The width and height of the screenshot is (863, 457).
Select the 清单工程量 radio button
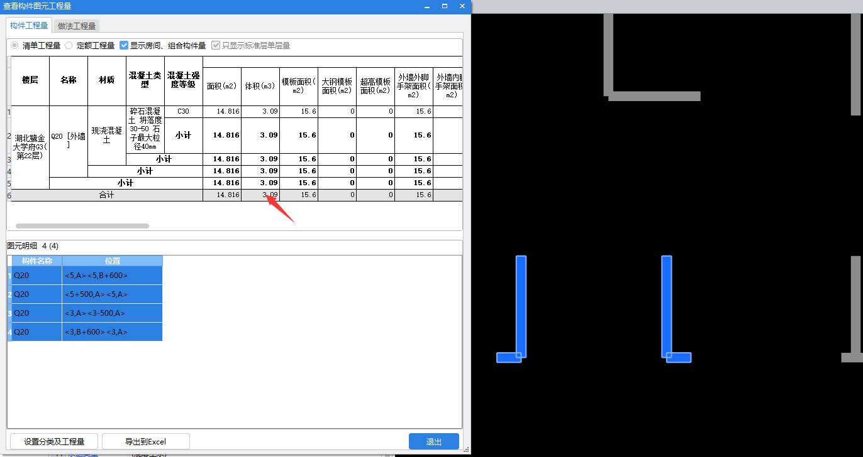(14, 46)
